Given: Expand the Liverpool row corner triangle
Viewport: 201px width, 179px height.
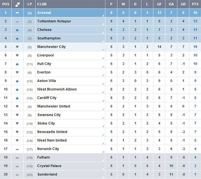Looking at the screenshot, I should (x=103, y=58).
